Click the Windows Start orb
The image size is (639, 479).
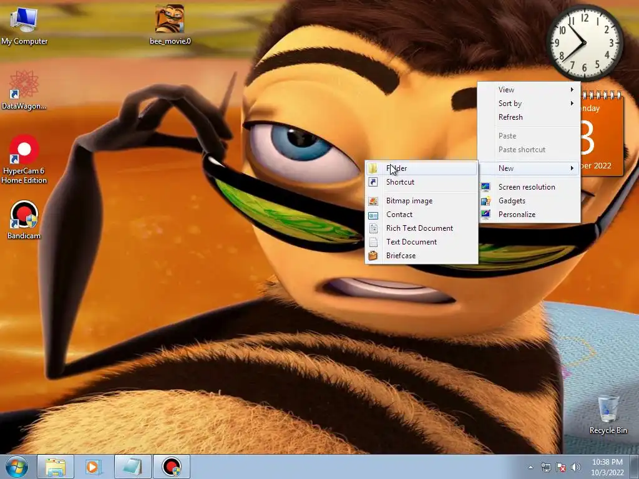tap(17, 467)
